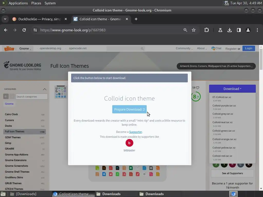This screenshot has width=263, height=197.
Task: Select Full Icon Themes category
Action: [x=24, y=132]
